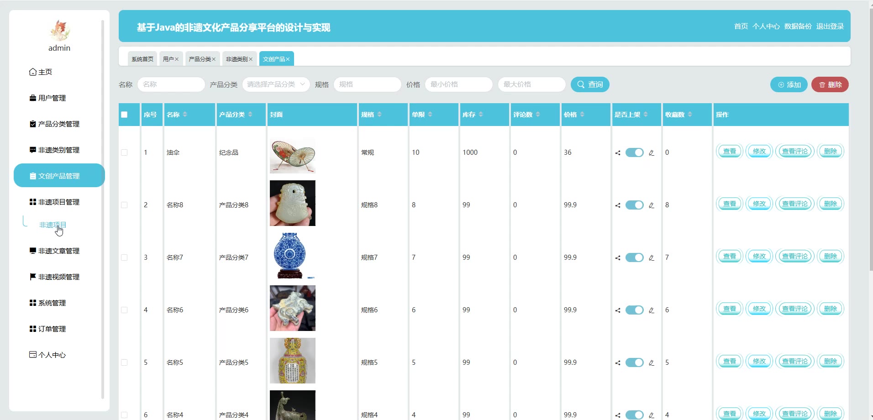The height and width of the screenshot is (420, 873).
Task: Click 数据备份 in the top header
Action: 798,26
